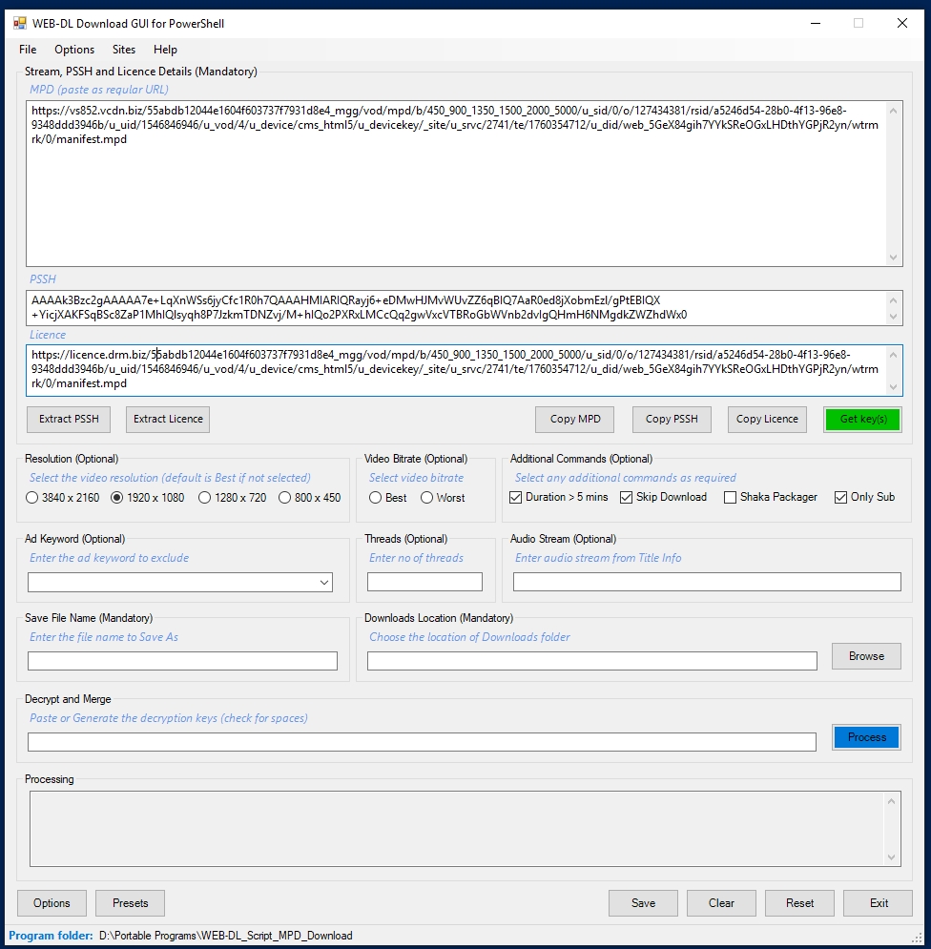Open the File menu
This screenshot has width=931, height=949.
click(x=28, y=50)
